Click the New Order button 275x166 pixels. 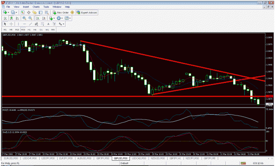click(x=61, y=12)
